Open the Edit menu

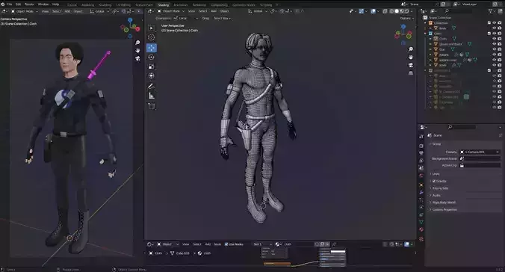19,4
